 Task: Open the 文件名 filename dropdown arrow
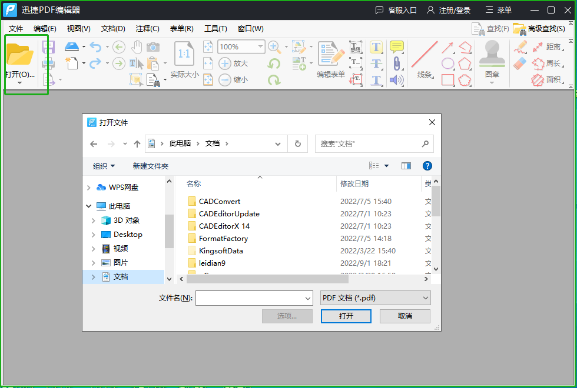(x=308, y=299)
